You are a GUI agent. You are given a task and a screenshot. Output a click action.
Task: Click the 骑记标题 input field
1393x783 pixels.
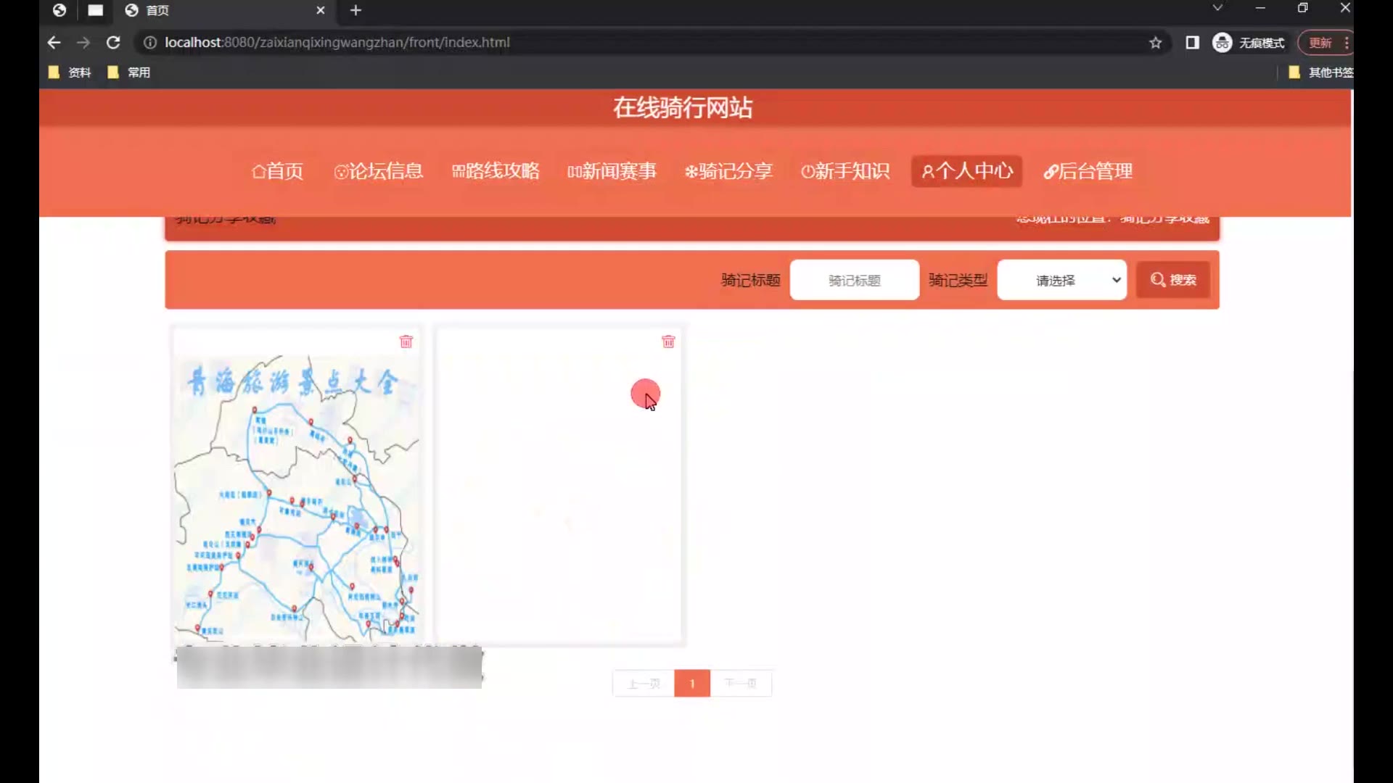point(854,280)
